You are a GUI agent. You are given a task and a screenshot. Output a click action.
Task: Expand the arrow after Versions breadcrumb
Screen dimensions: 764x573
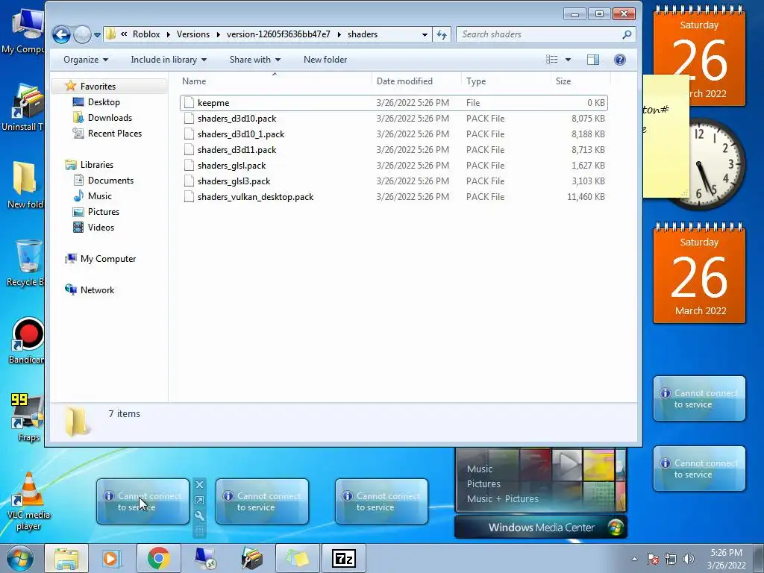pos(218,34)
